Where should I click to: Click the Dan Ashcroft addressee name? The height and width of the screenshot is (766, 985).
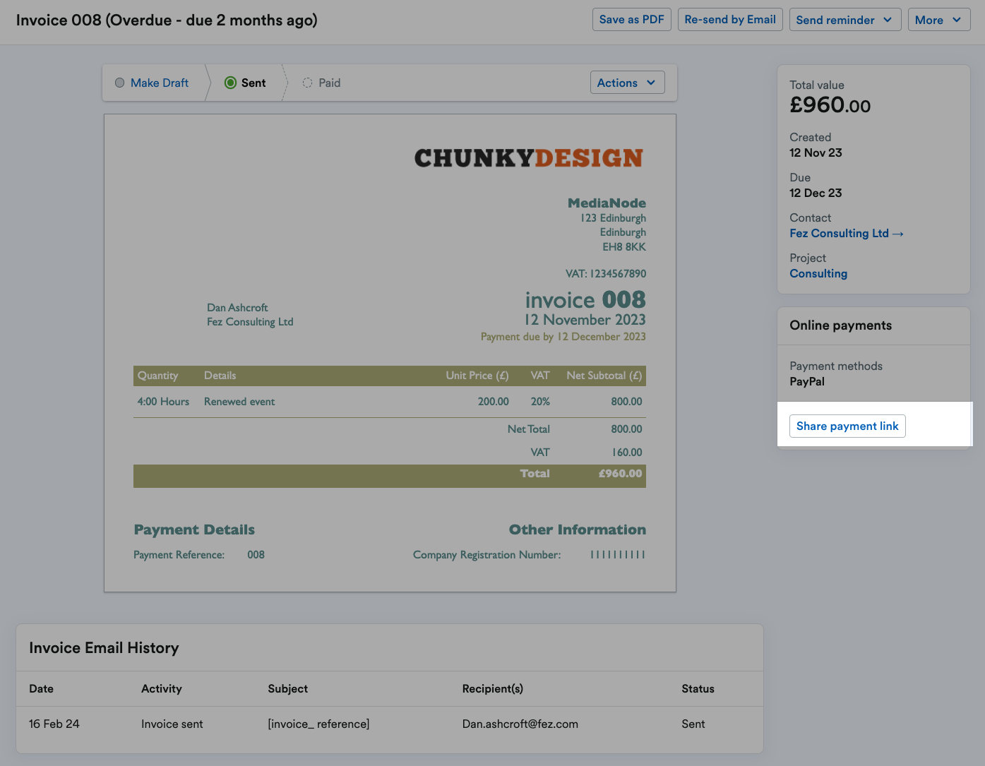(x=237, y=308)
